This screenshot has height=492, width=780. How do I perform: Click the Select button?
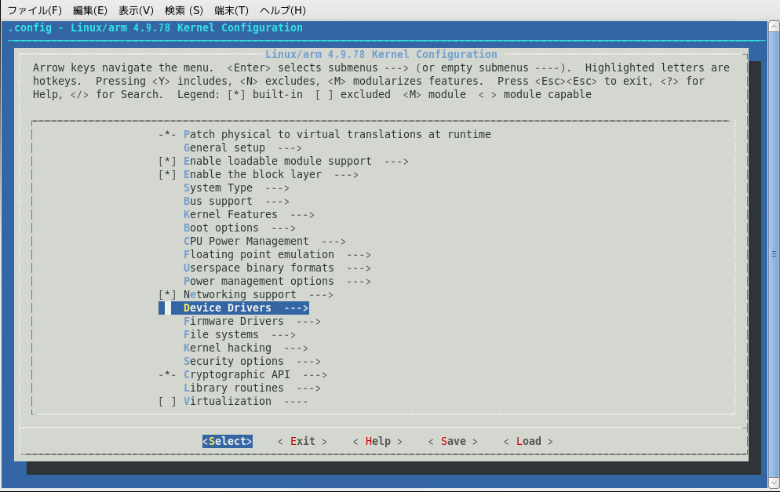(228, 441)
